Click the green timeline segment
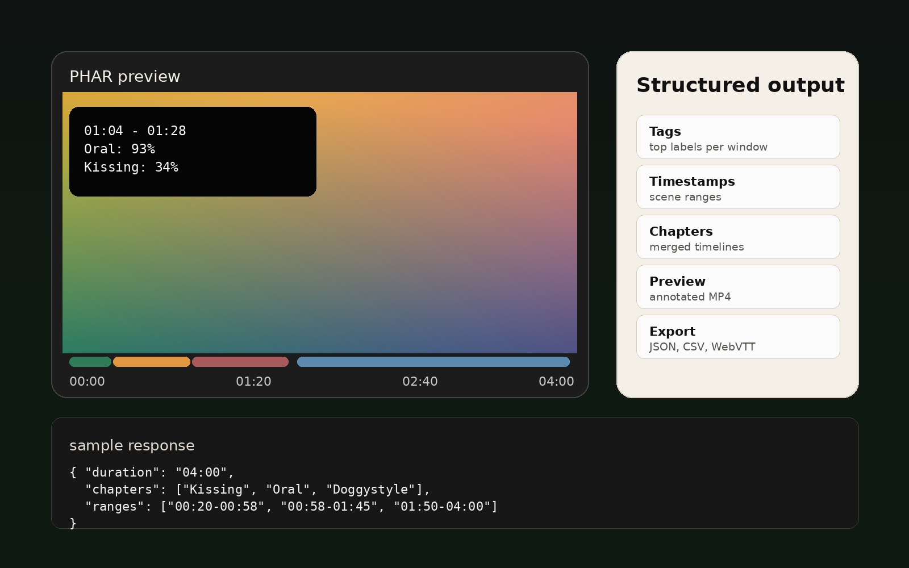The width and height of the screenshot is (909, 568). [90, 362]
